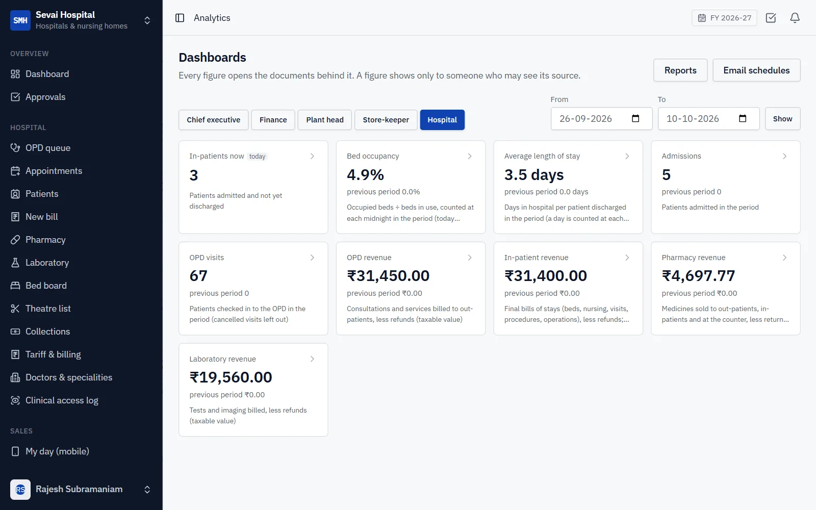Open the Laboratory revenue card chevron
This screenshot has height=510, width=816.
(312, 359)
